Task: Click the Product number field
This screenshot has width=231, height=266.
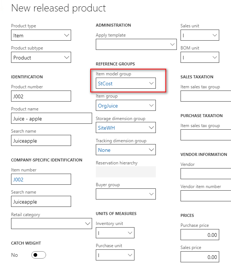Action: [41, 96]
